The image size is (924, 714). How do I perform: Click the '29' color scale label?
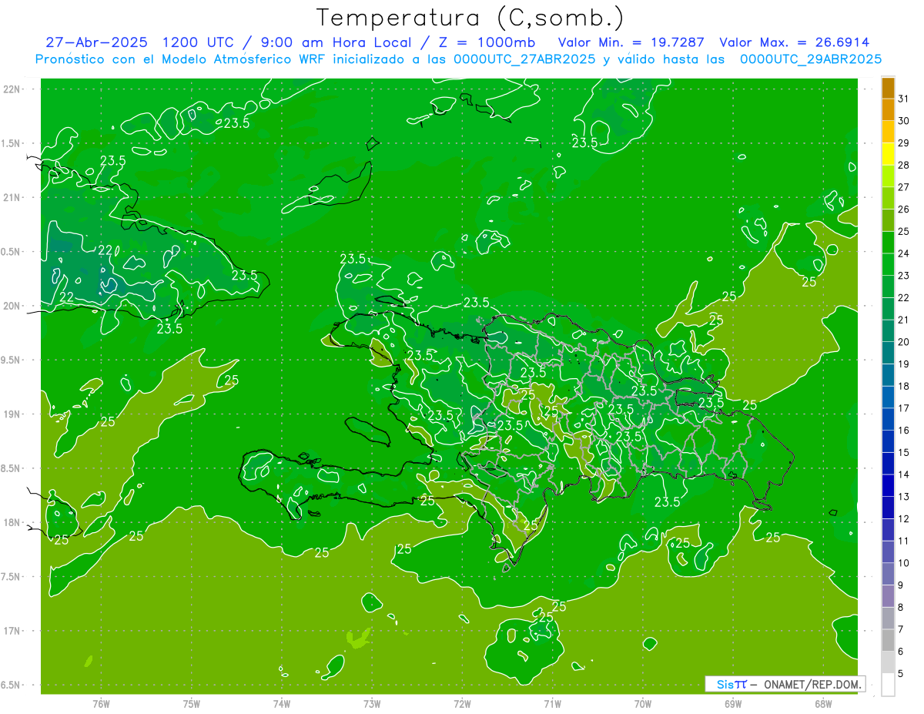903,142
